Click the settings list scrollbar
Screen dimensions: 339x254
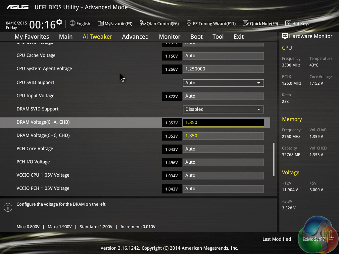coord(274,159)
